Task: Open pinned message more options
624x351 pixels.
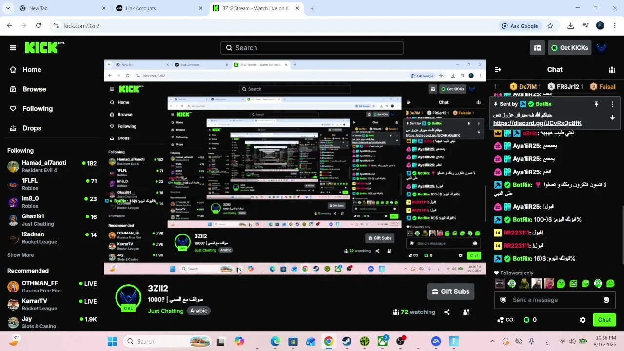Action: tap(612, 104)
